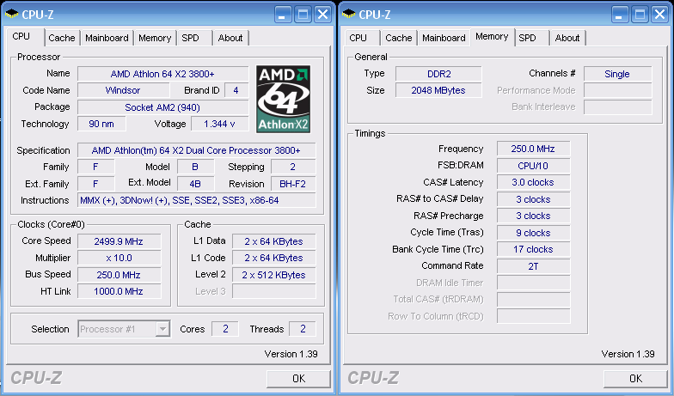
Task: Click OK button in the left CPU-Z window
Action: click(299, 378)
